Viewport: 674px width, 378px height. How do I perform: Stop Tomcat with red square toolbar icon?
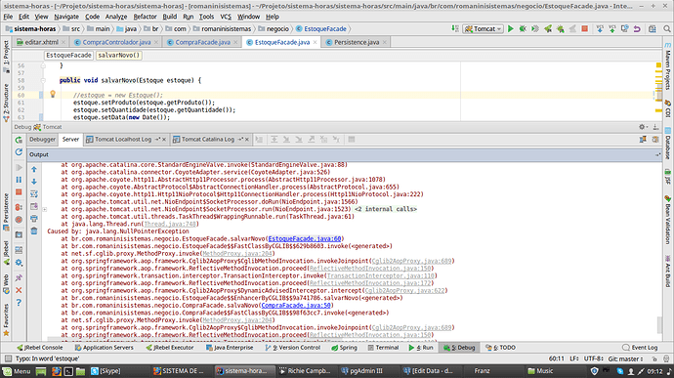click(584, 28)
